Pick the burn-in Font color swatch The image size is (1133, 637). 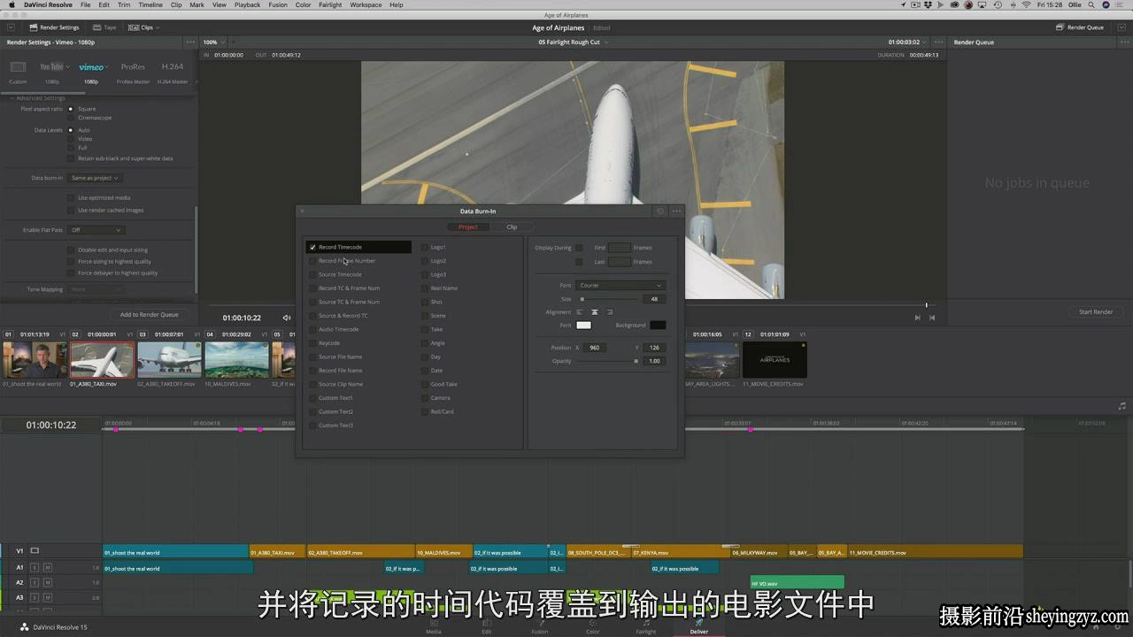[583, 326]
